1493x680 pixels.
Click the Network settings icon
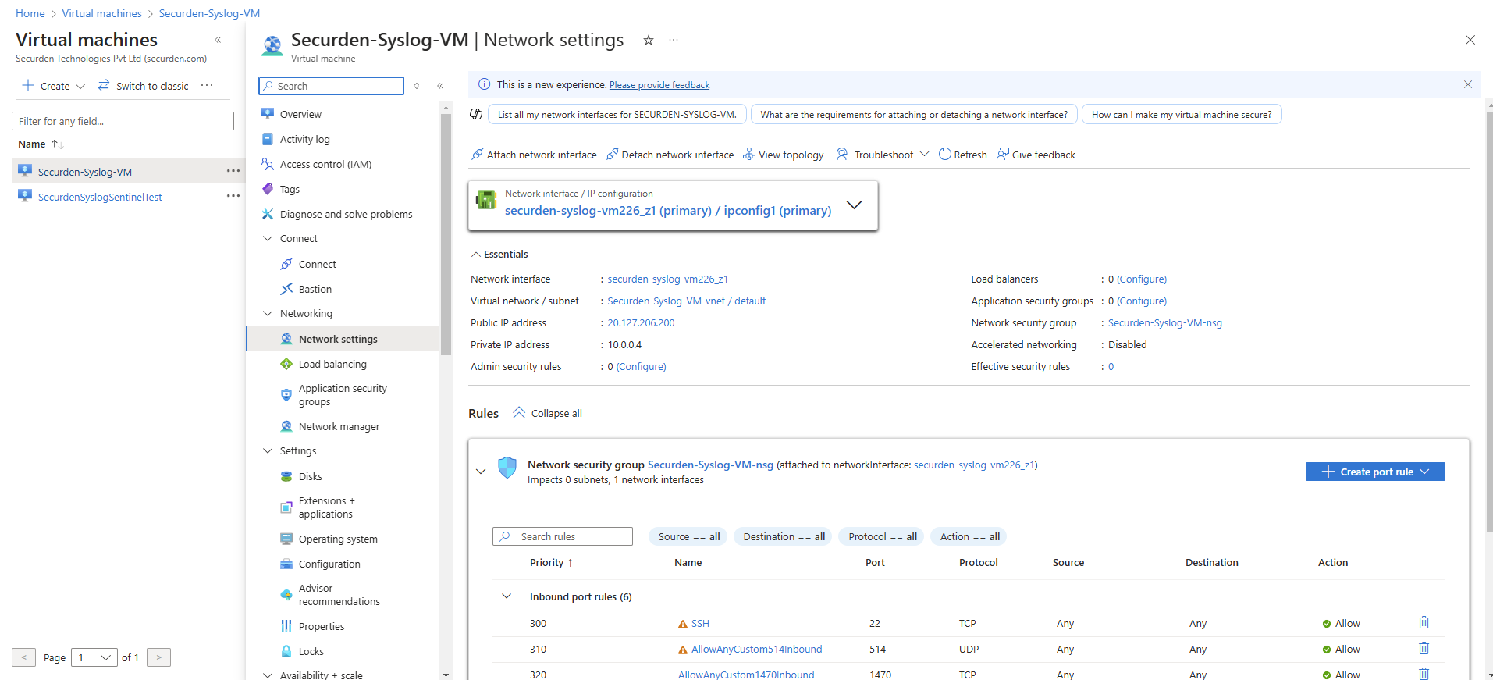pyautogui.click(x=286, y=339)
